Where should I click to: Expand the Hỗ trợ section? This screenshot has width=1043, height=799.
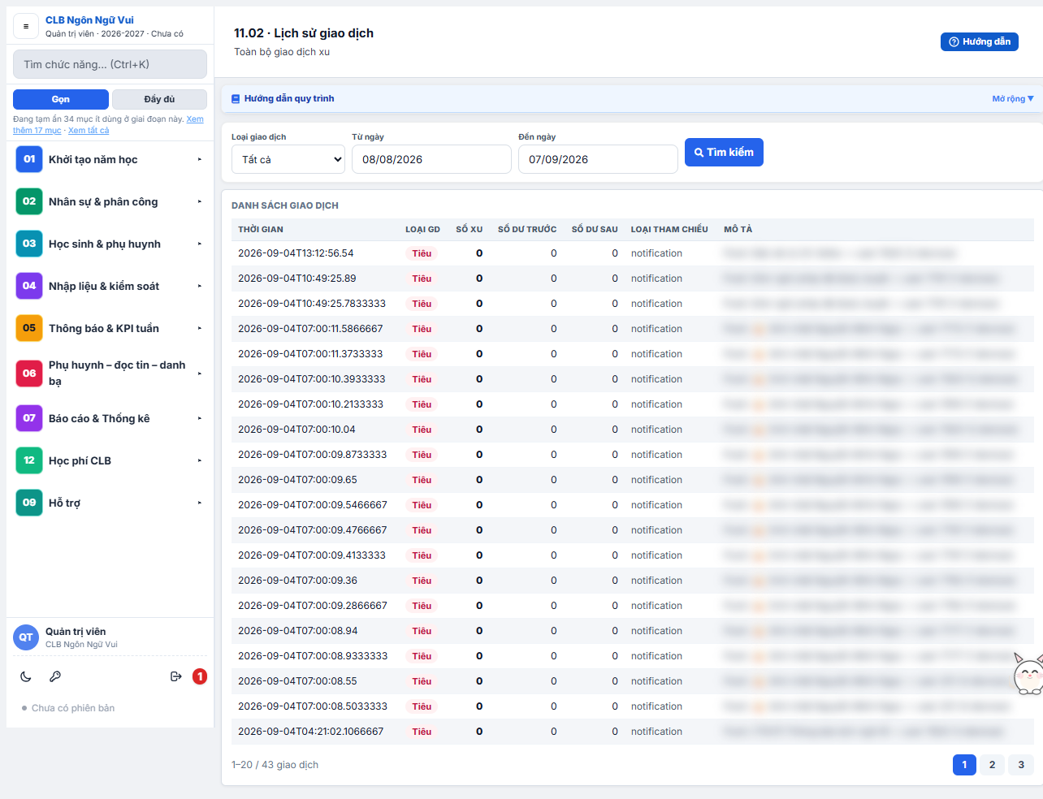click(x=110, y=503)
